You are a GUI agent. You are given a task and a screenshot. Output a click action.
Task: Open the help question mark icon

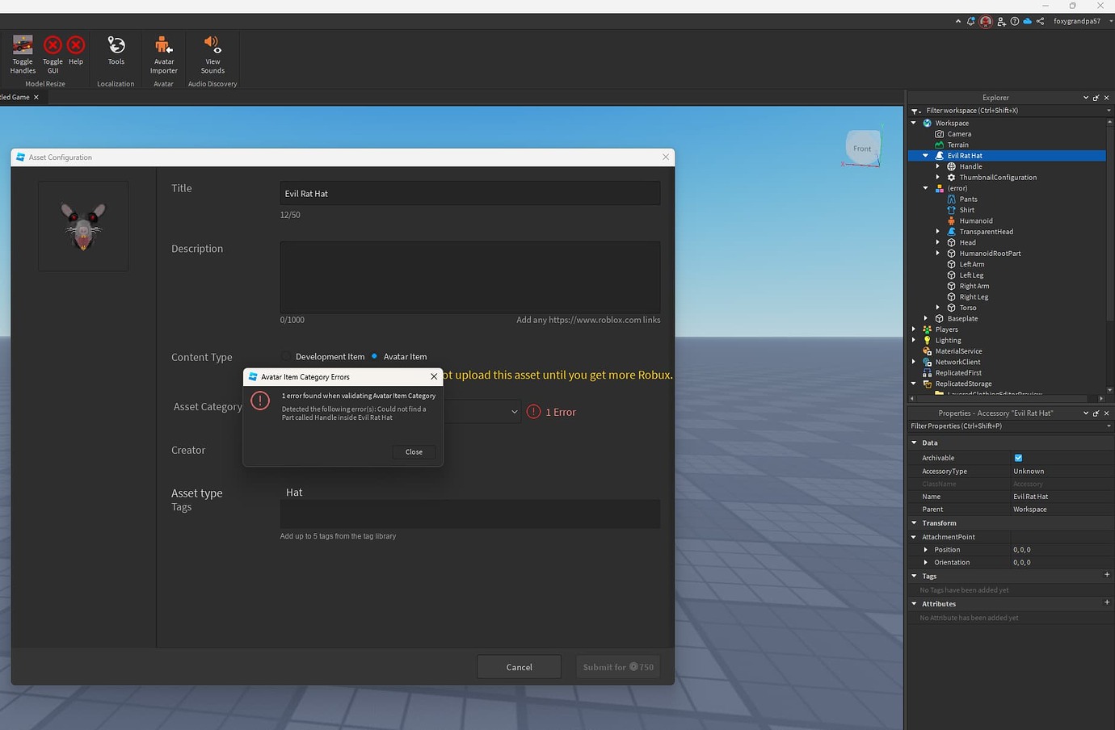[1015, 22]
